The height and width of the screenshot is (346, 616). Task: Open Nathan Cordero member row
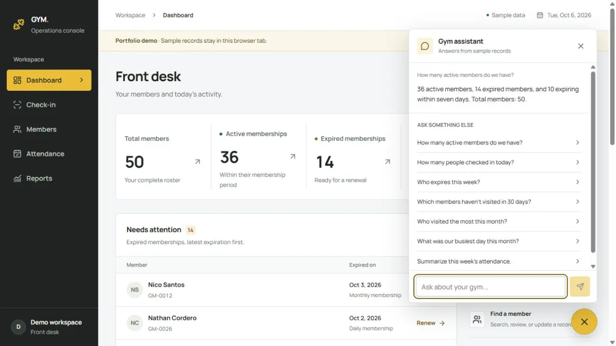point(286,323)
